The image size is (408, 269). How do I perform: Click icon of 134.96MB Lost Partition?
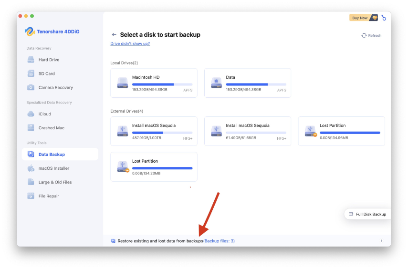click(311, 131)
